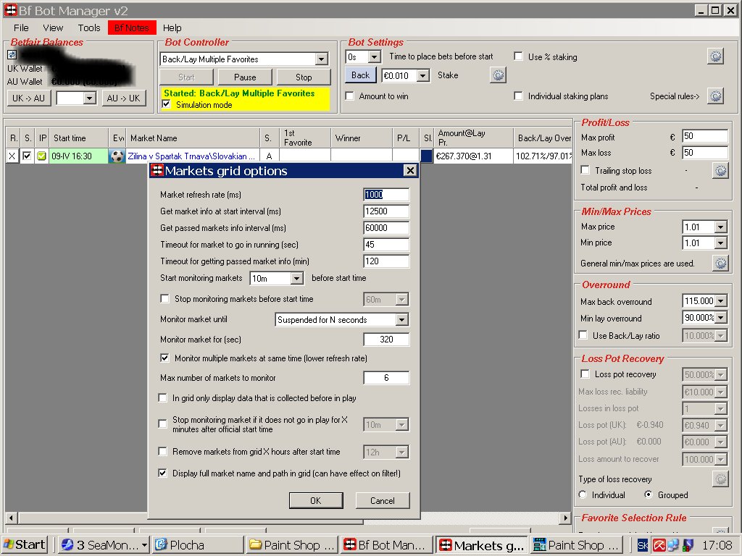Click the green in-play status icon in grid
This screenshot has height=556, width=742.
[x=41, y=156]
